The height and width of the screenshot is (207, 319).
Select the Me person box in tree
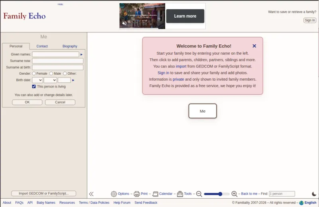pyautogui.click(x=203, y=111)
